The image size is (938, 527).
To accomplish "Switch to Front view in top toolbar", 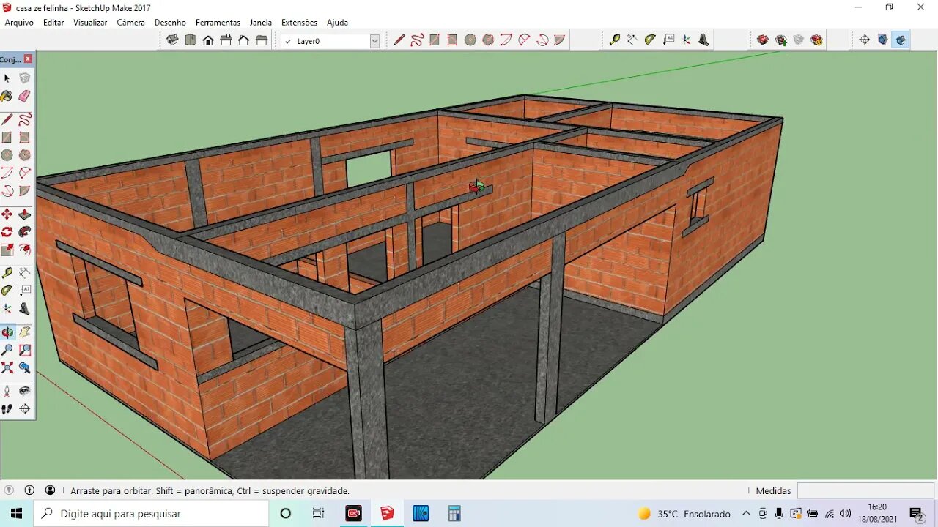I will tap(208, 40).
